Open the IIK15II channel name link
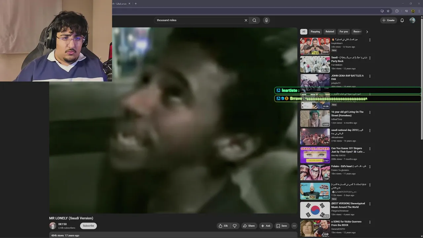Viewport: 423px width, 238px height. coord(62,224)
